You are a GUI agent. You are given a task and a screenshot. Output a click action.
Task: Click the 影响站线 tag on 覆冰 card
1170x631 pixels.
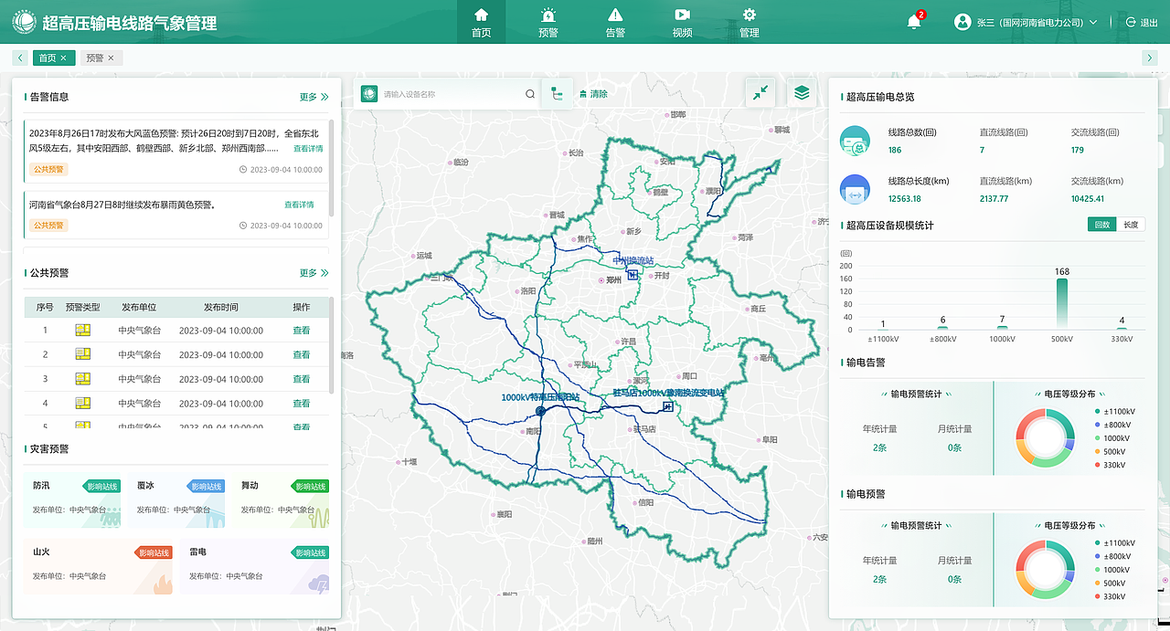(x=207, y=486)
